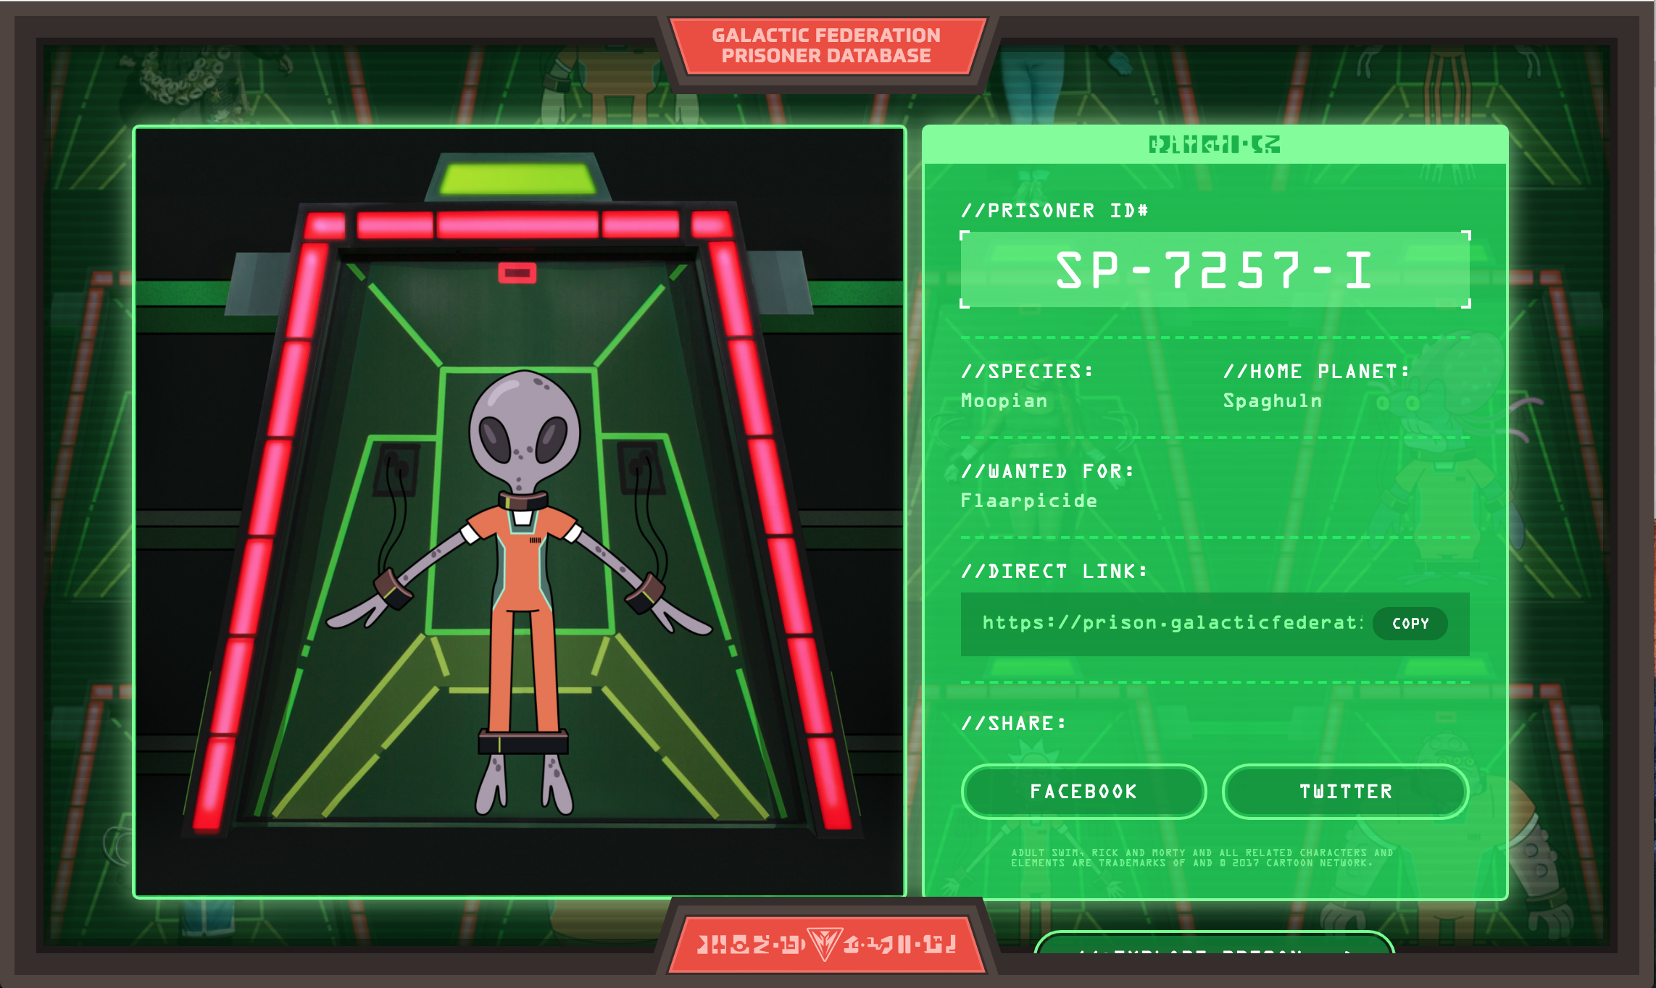The height and width of the screenshot is (988, 1656).
Task: Click the Moopian species value
Action: pos(1004,401)
